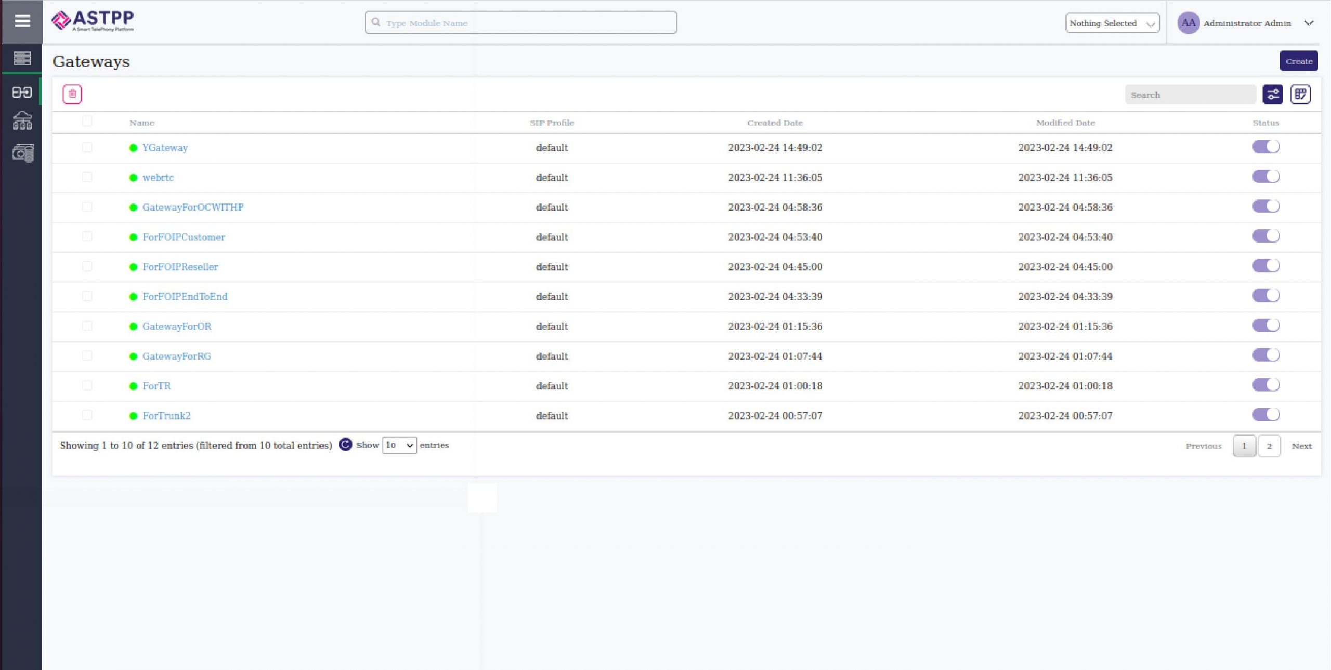Screen dimensions: 1331x670
Task: Check the YGateway row checkbox
Action: pos(87,148)
